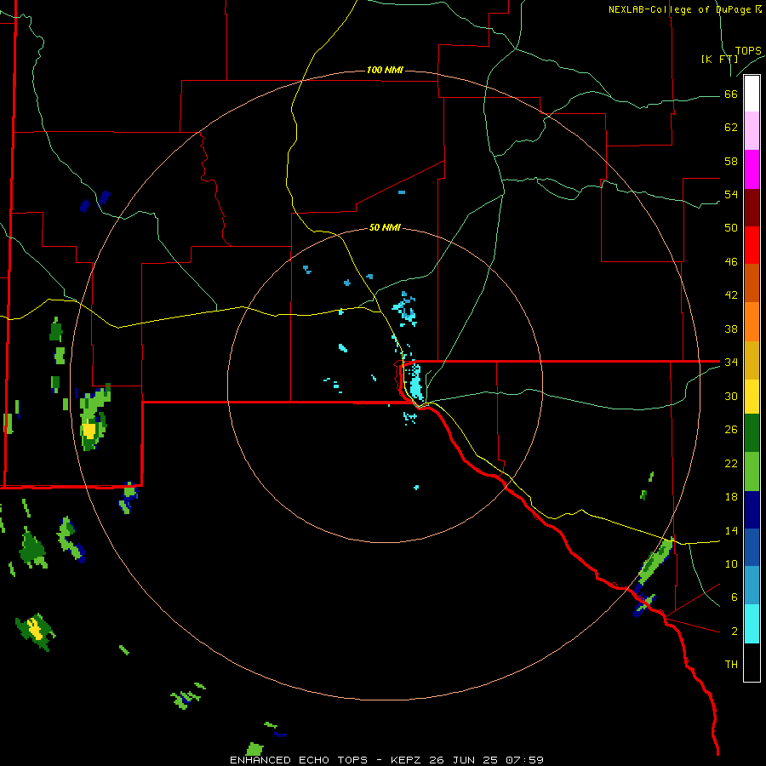
Task: Pick the dark red (maroon) legend swatch
Action: click(752, 208)
